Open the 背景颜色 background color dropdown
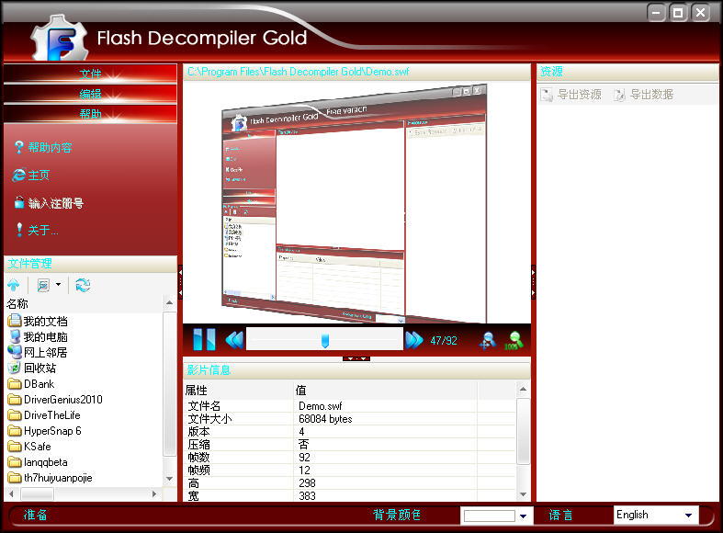The height and width of the screenshot is (533, 723). click(x=523, y=516)
